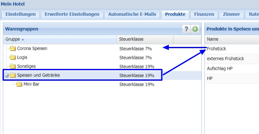Select the Mini Bar tree item

click(31, 85)
